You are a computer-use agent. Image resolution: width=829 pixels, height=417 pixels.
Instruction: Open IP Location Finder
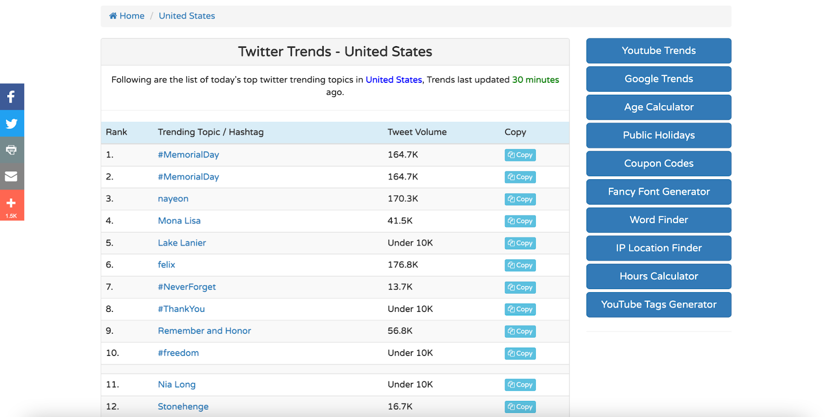click(659, 248)
